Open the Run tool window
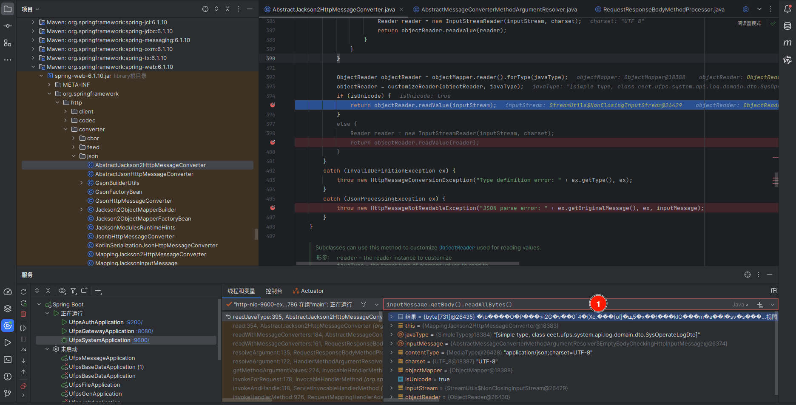The height and width of the screenshot is (405, 796). 8,343
